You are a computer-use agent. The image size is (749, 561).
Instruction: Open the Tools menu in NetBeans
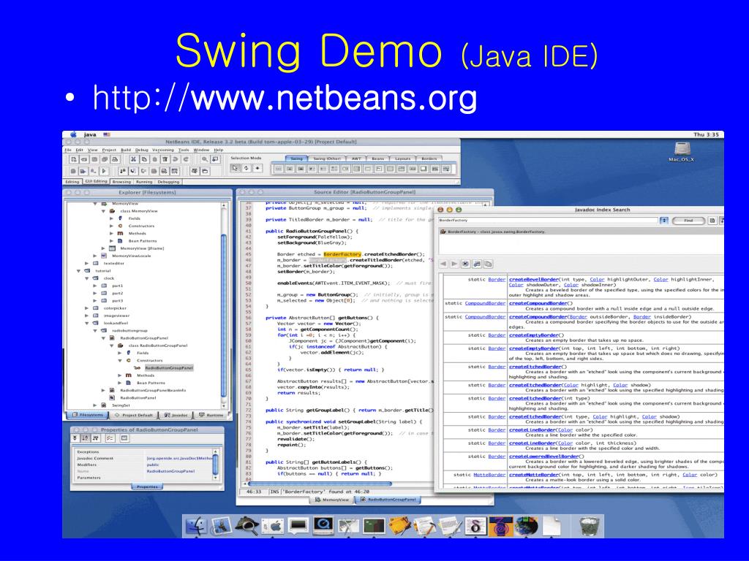(x=184, y=150)
